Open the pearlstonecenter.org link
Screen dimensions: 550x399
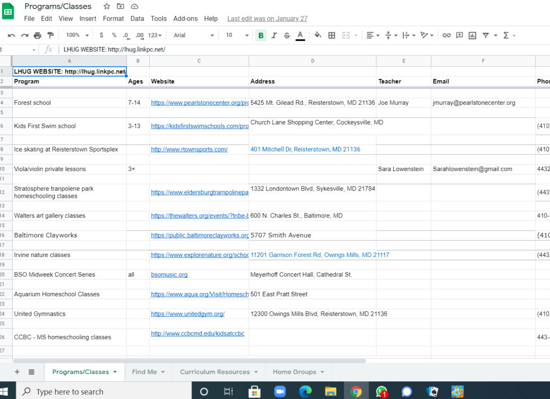pos(200,103)
